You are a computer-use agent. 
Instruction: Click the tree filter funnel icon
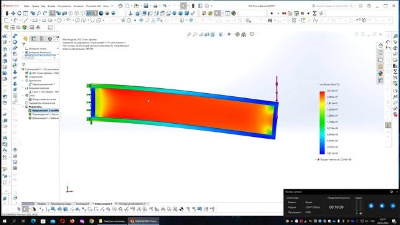tap(24, 44)
